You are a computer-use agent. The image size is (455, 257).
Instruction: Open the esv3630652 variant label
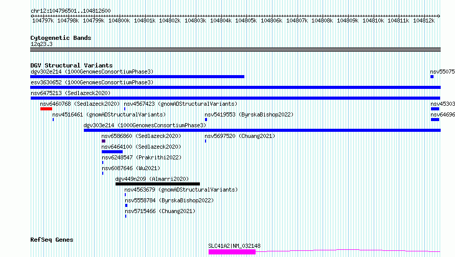pyautogui.click(x=92, y=82)
